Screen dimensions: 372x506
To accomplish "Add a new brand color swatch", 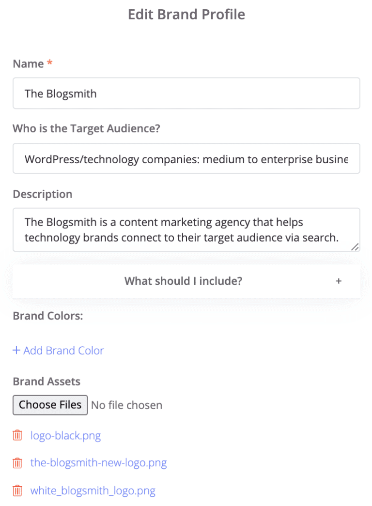I will tap(58, 350).
